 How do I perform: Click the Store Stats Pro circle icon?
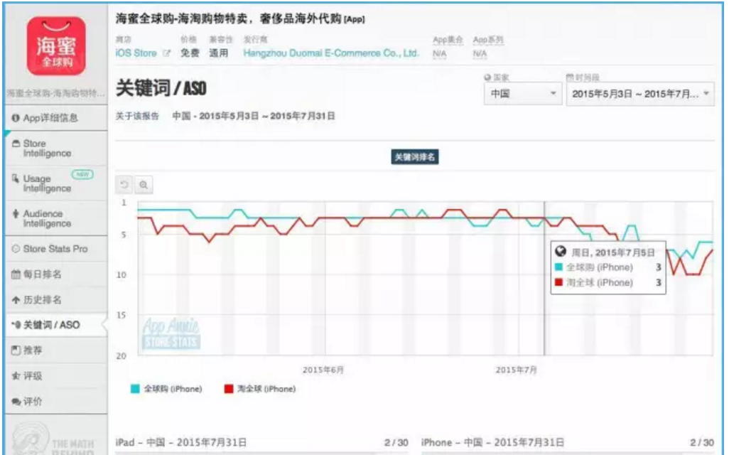(x=16, y=249)
